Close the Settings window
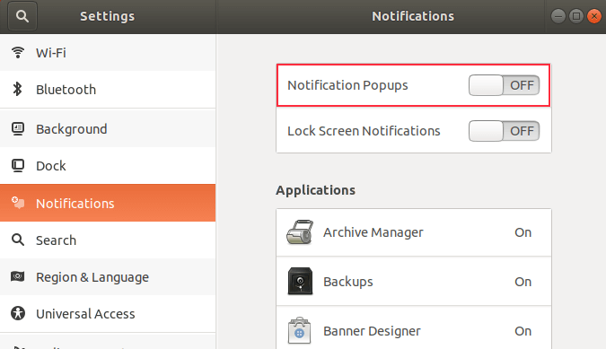 594,16
